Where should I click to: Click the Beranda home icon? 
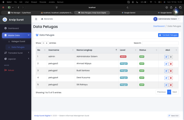point(42,19)
